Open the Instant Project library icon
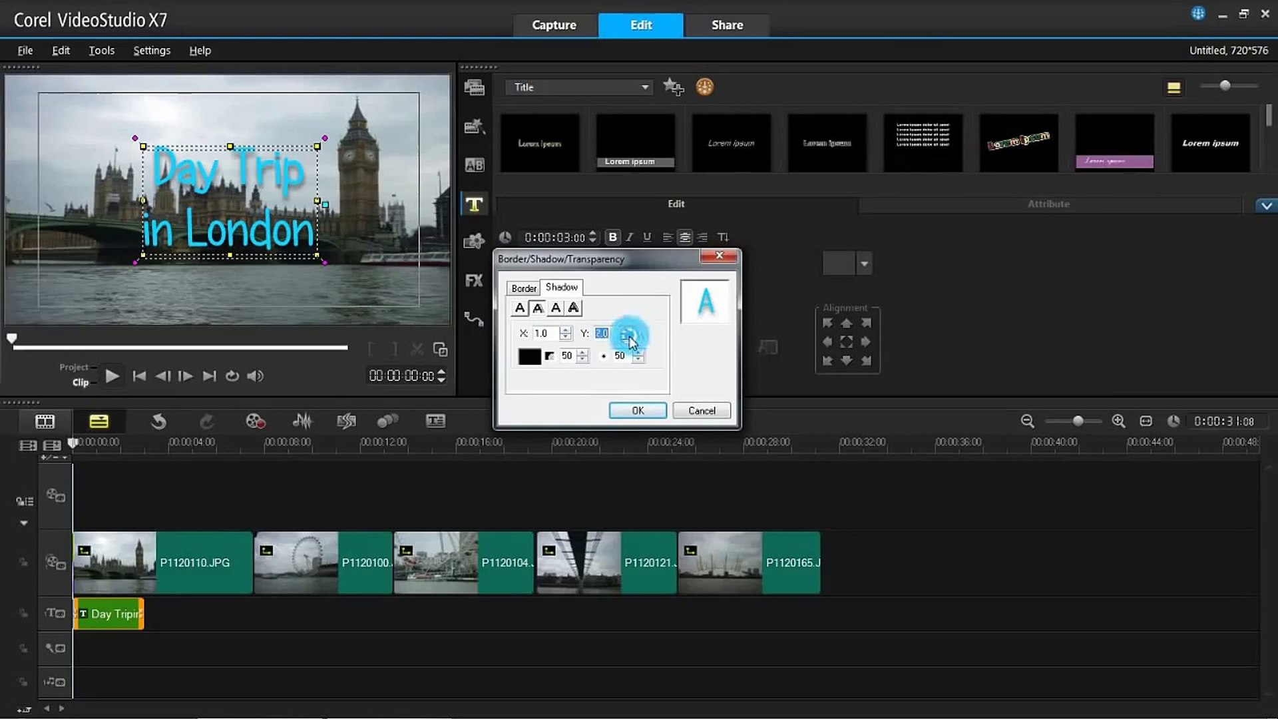Image resolution: width=1278 pixels, height=719 pixels. click(x=474, y=126)
